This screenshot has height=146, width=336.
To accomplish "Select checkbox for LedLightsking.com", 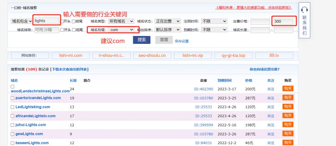I will pyautogui.click(x=12, y=107).
